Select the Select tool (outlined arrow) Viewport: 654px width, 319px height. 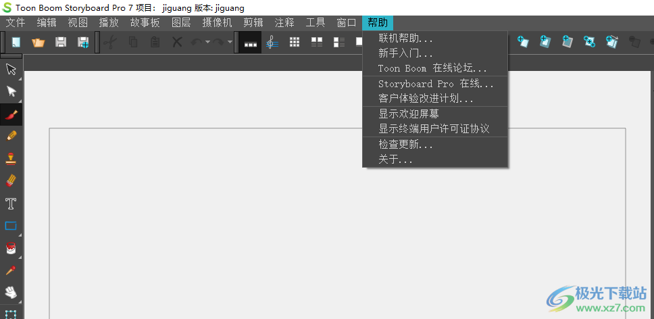click(x=11, y=69)
